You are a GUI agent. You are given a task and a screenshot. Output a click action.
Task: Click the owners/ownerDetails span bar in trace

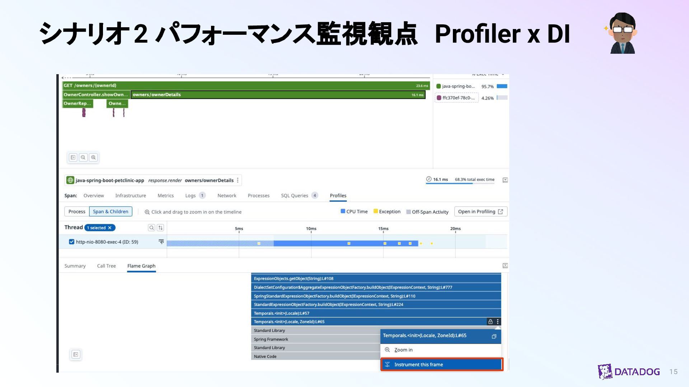tap(278, 95)
